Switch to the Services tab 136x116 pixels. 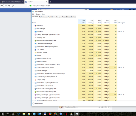click(x=73, y=17)
